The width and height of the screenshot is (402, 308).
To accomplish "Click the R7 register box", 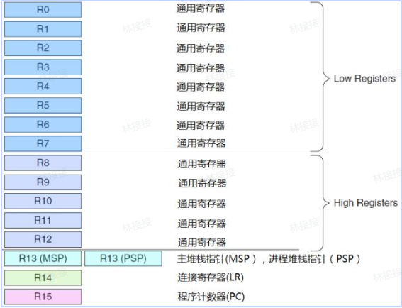I will 43,143.
